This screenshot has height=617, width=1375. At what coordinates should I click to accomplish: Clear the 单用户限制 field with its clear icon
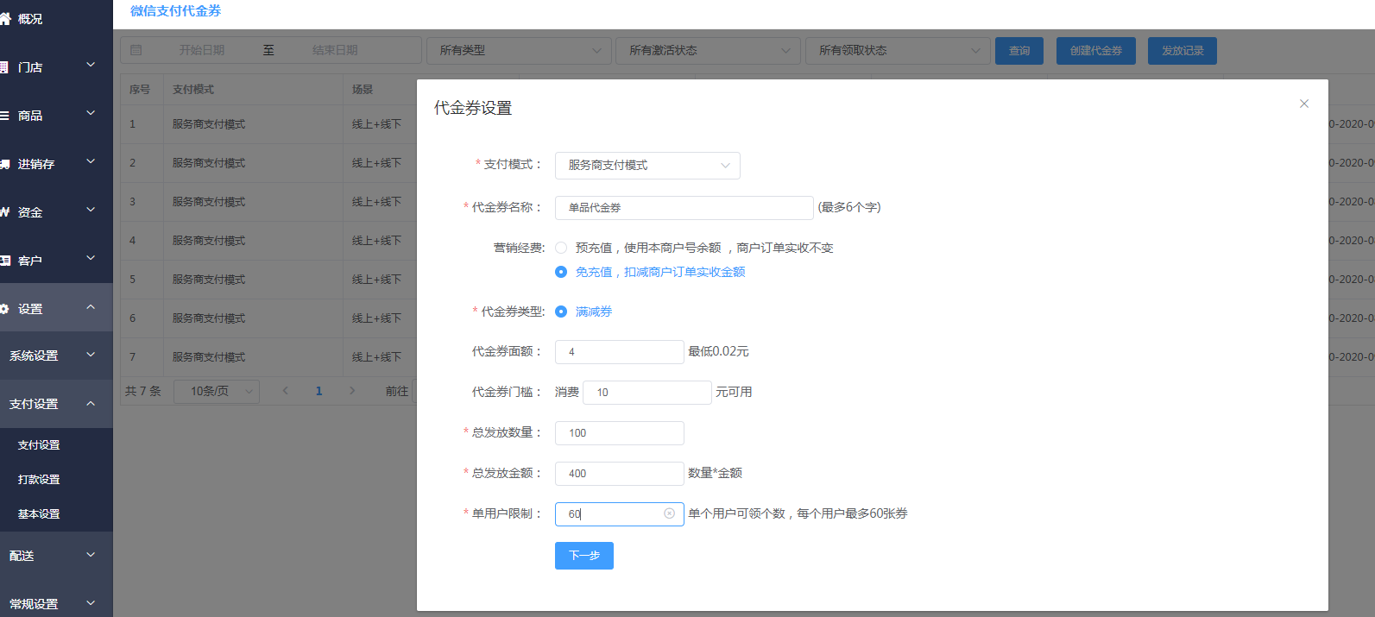(x=669, y=513)
